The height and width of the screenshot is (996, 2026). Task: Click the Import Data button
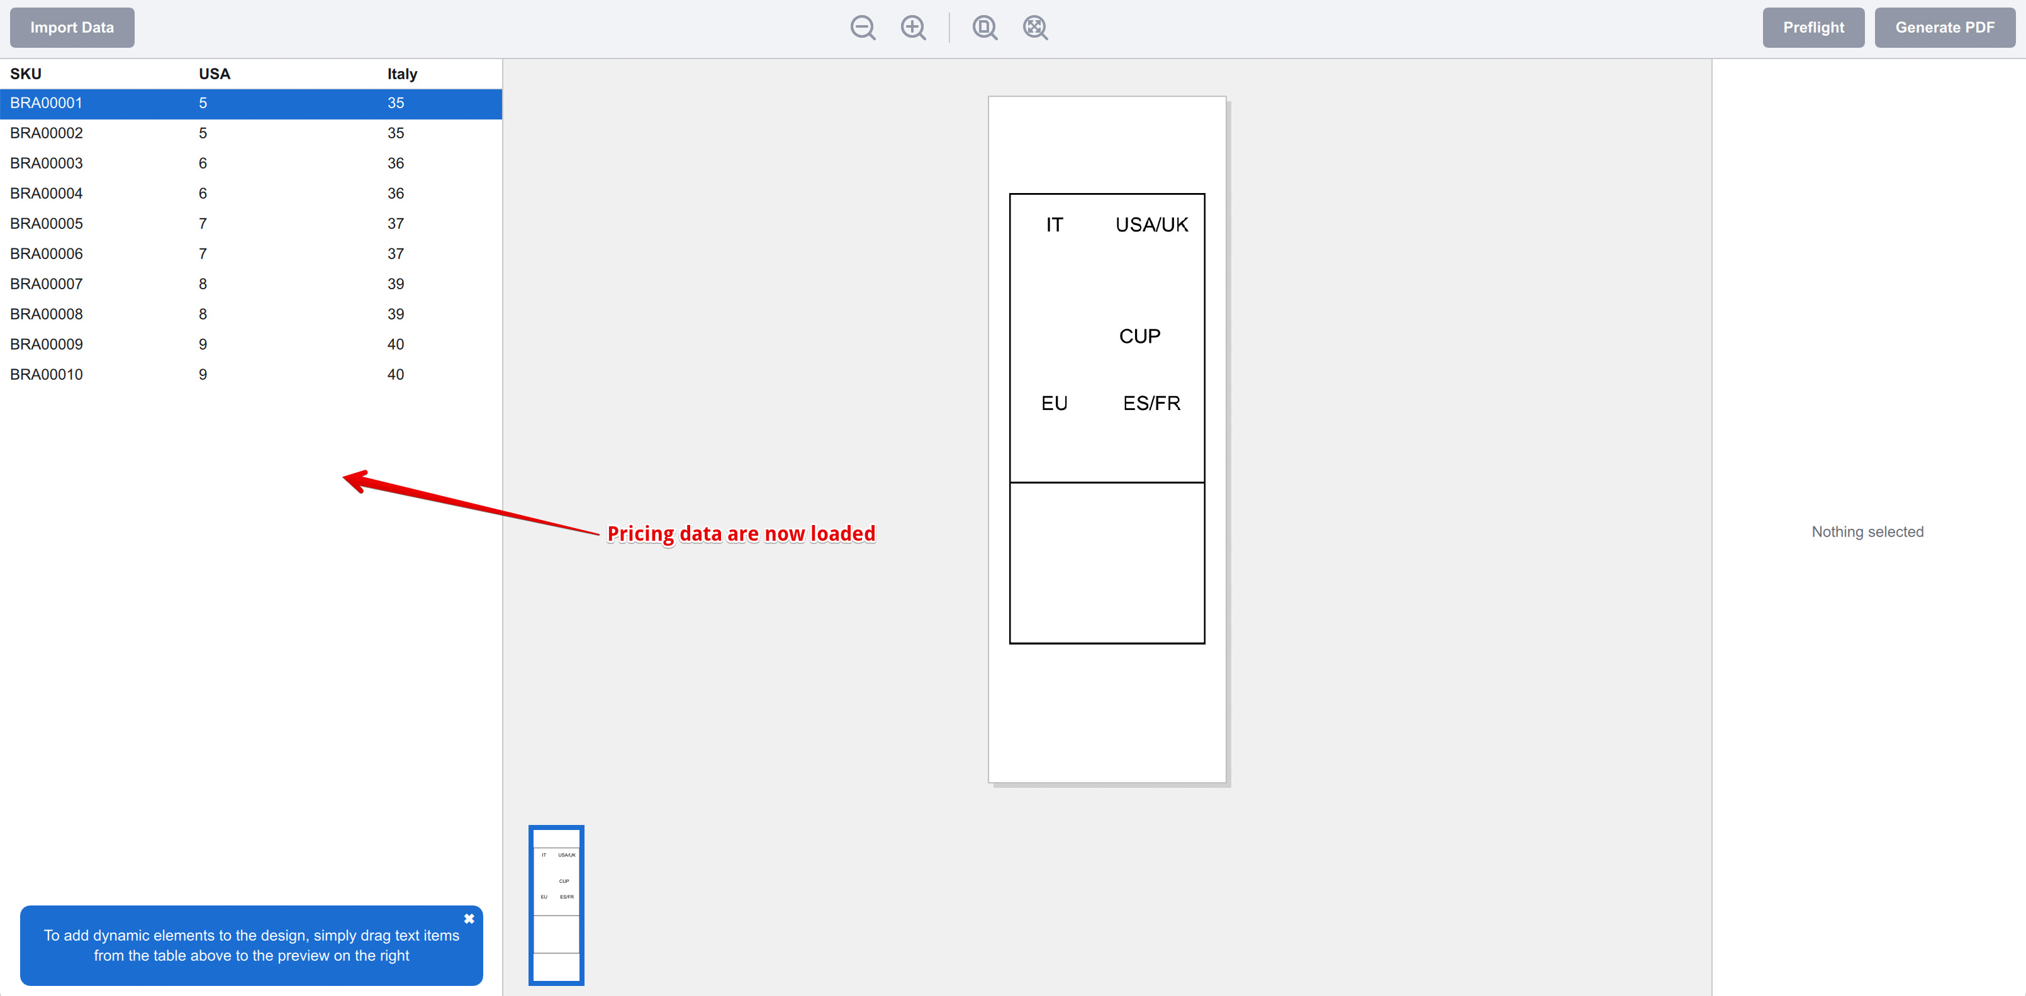click(x=72, y=27)
